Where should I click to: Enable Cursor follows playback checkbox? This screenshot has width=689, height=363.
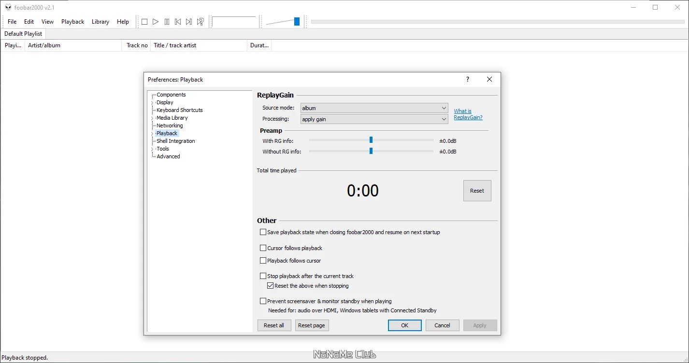263,248
